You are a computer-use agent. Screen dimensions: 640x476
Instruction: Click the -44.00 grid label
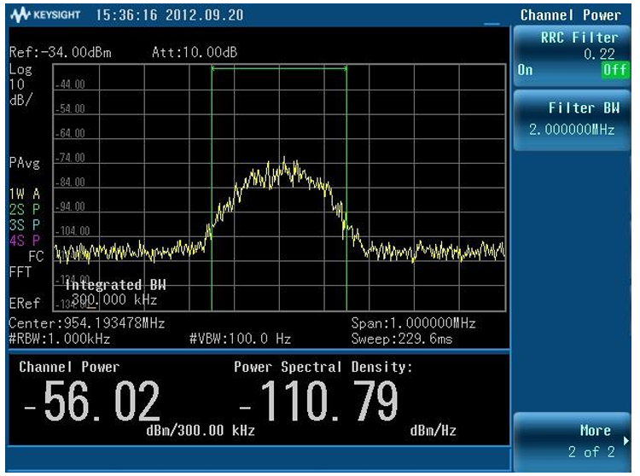click(70, 84)
